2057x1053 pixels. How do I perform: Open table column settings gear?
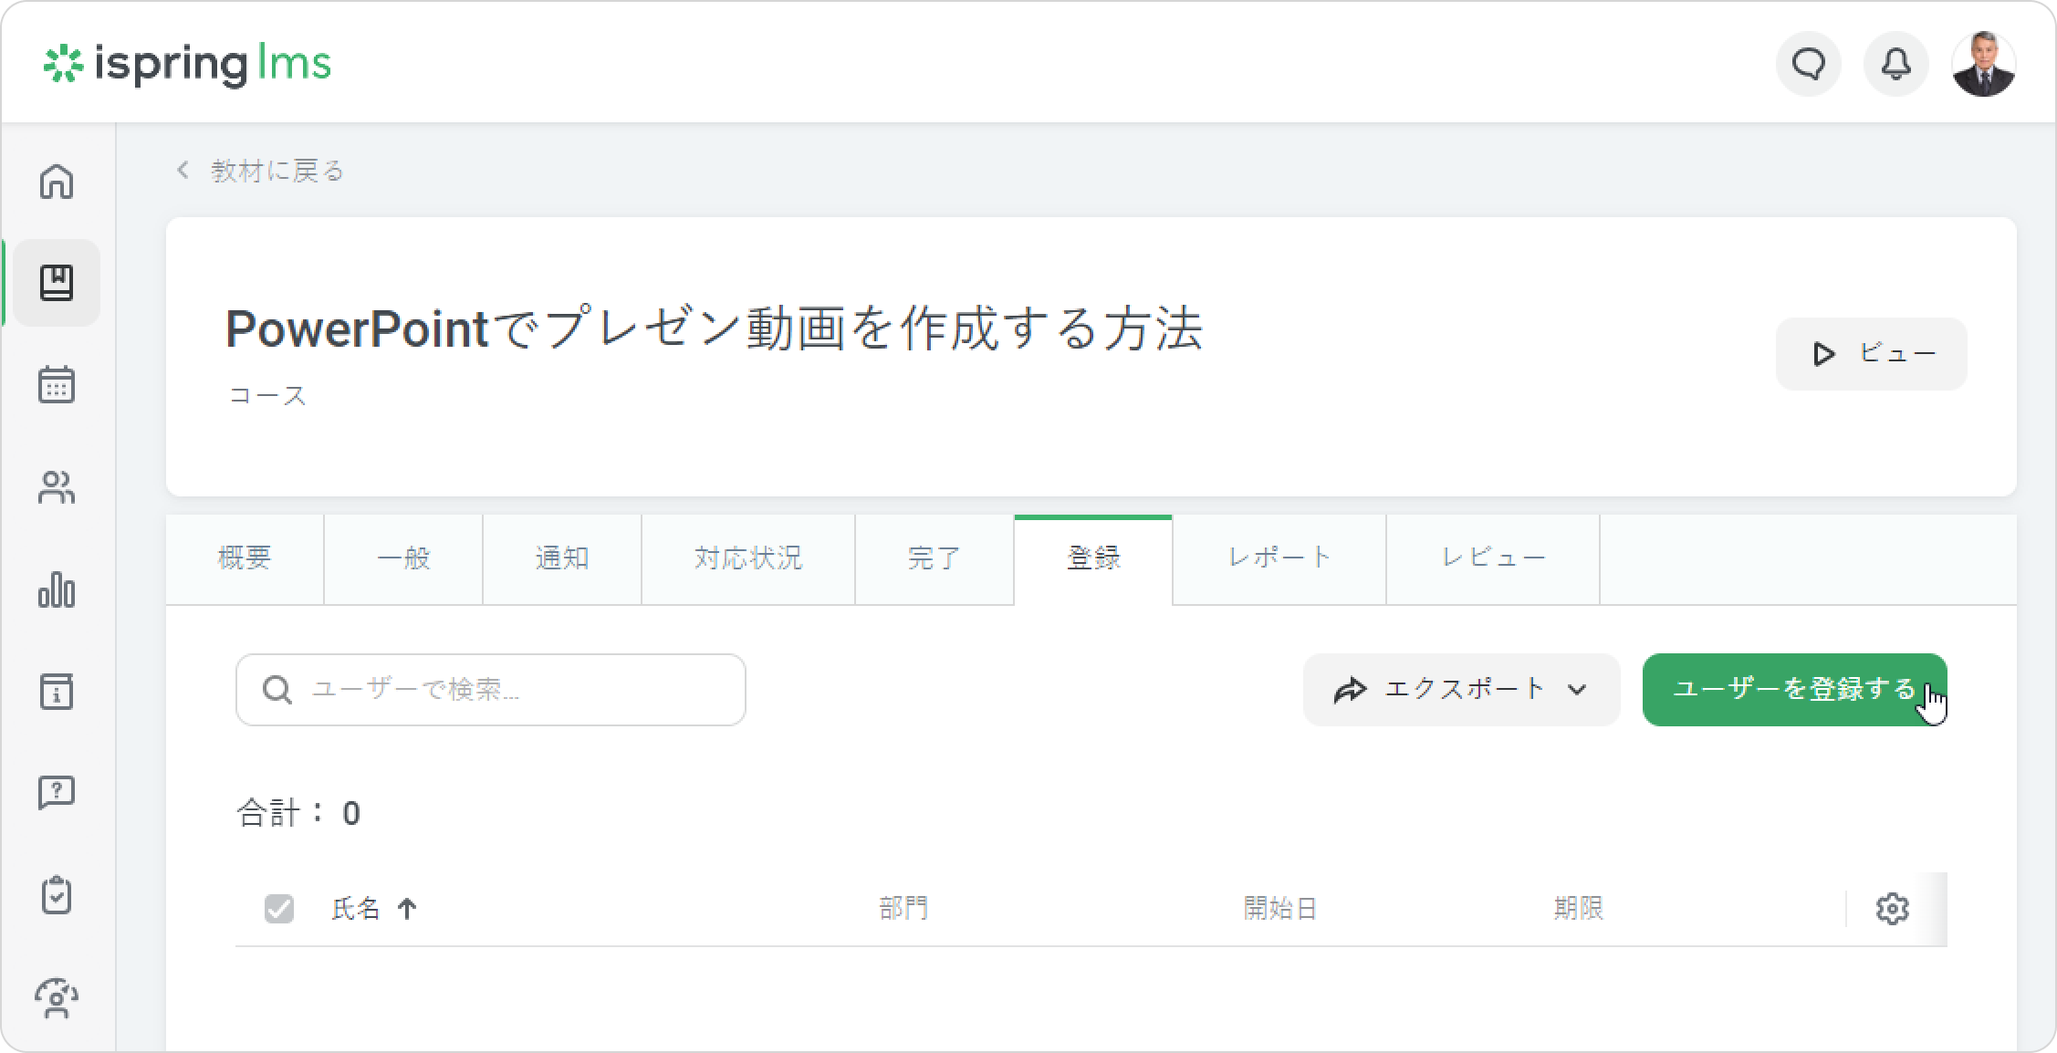point(1892,909)
